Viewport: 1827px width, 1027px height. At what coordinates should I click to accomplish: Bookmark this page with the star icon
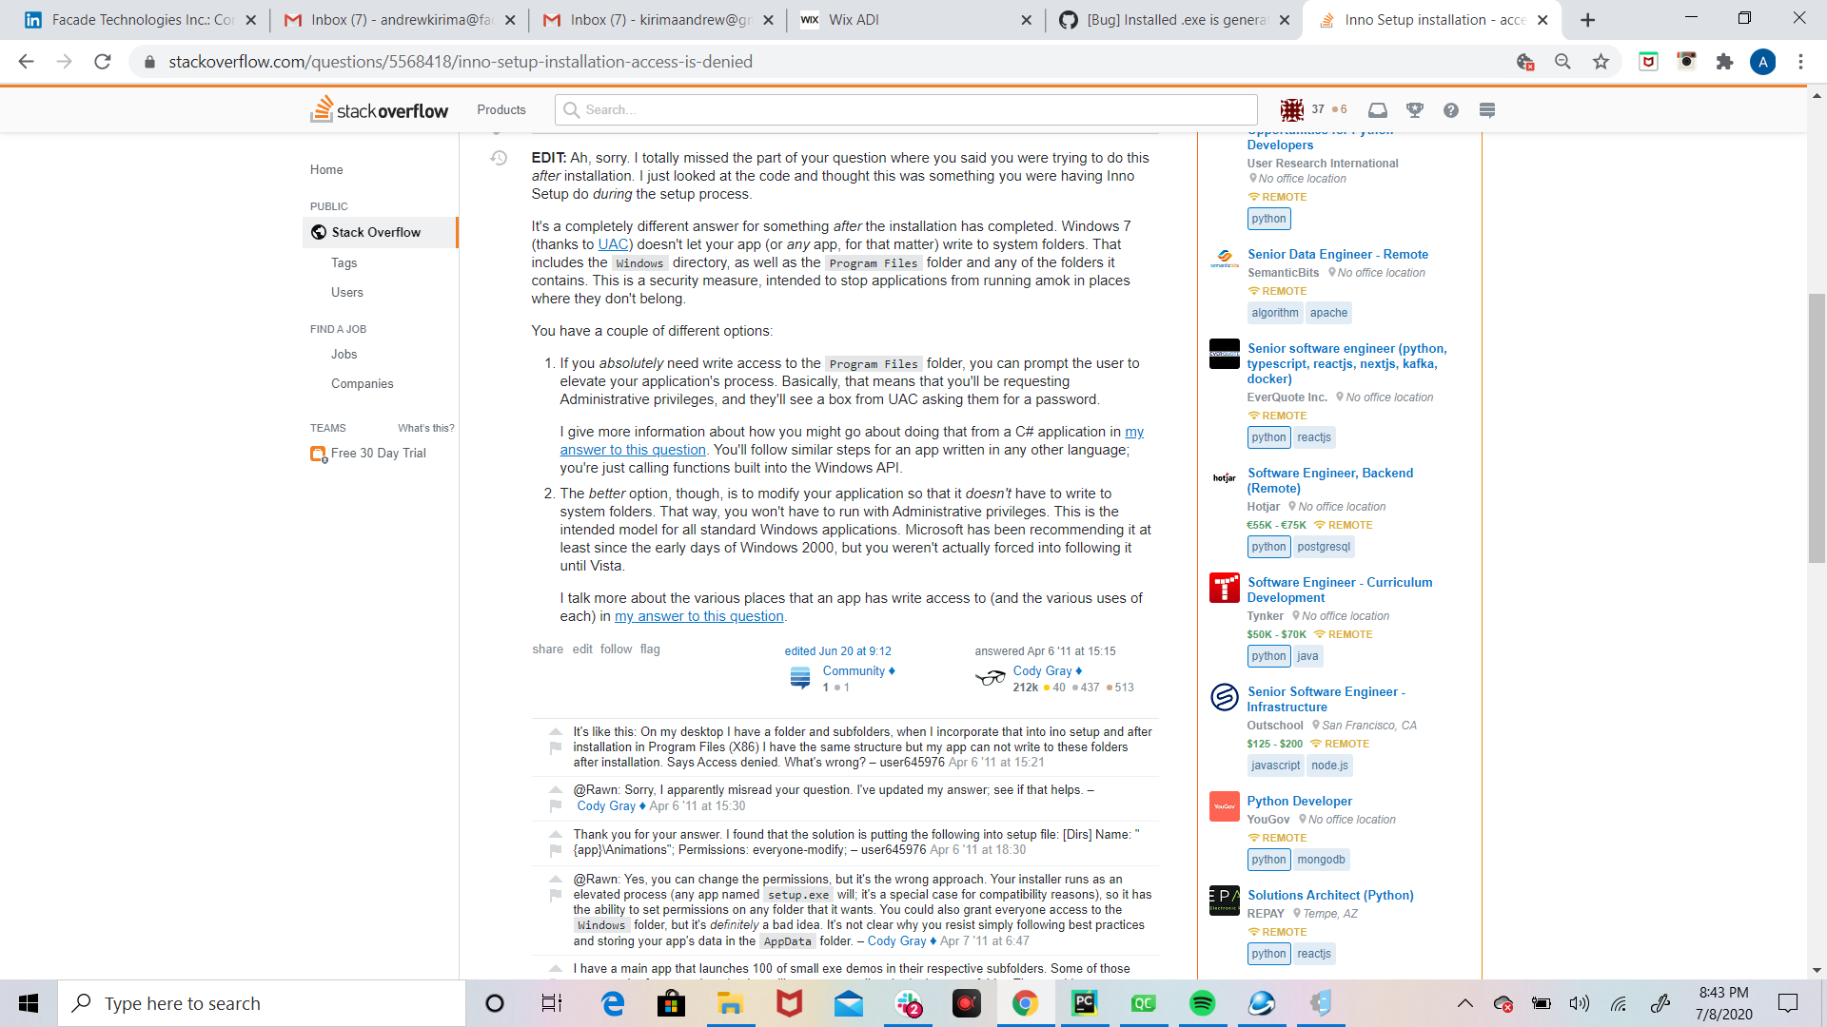[x=1601, y=62]
